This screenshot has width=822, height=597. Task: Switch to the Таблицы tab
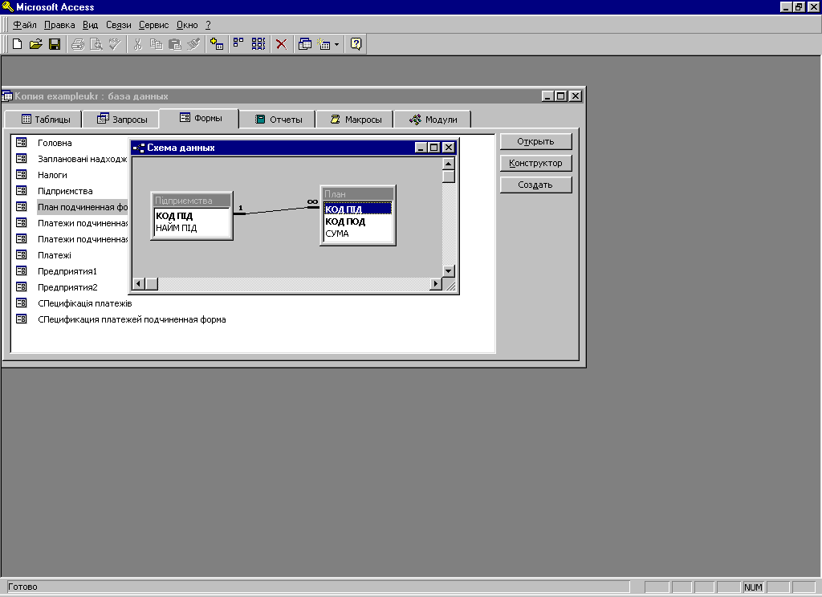point(43,119)
